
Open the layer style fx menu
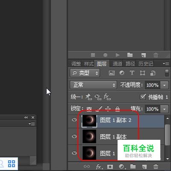pos(99,166)
